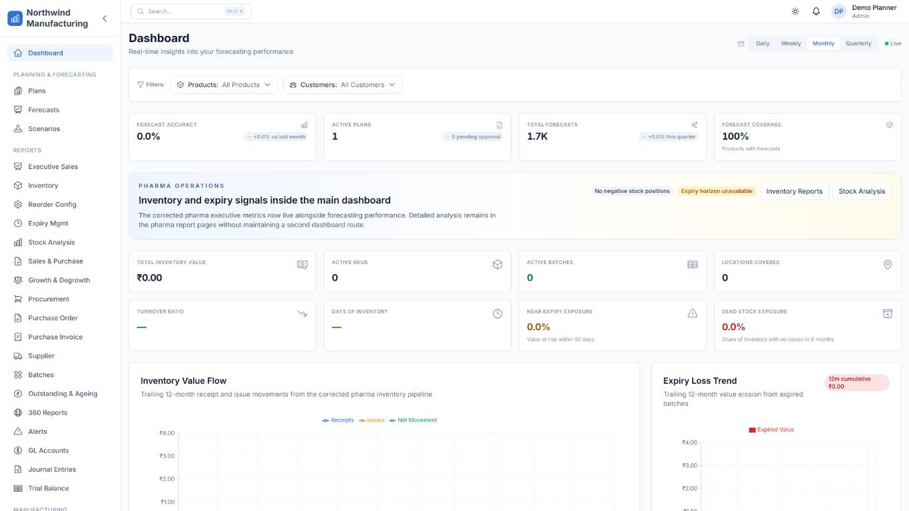Screen dimensions: 909x511
Task: Toggle the light/dark theme sun icon
Action: click(x=795, y=11)
